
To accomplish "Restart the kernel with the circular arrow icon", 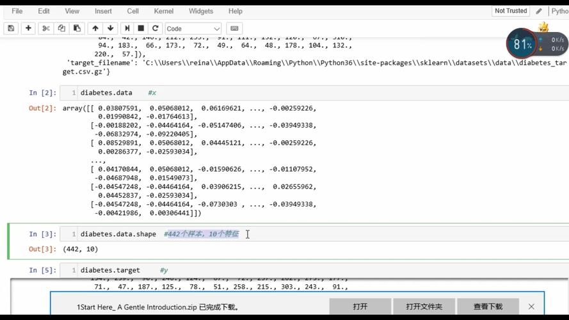I will pos(156,28).
